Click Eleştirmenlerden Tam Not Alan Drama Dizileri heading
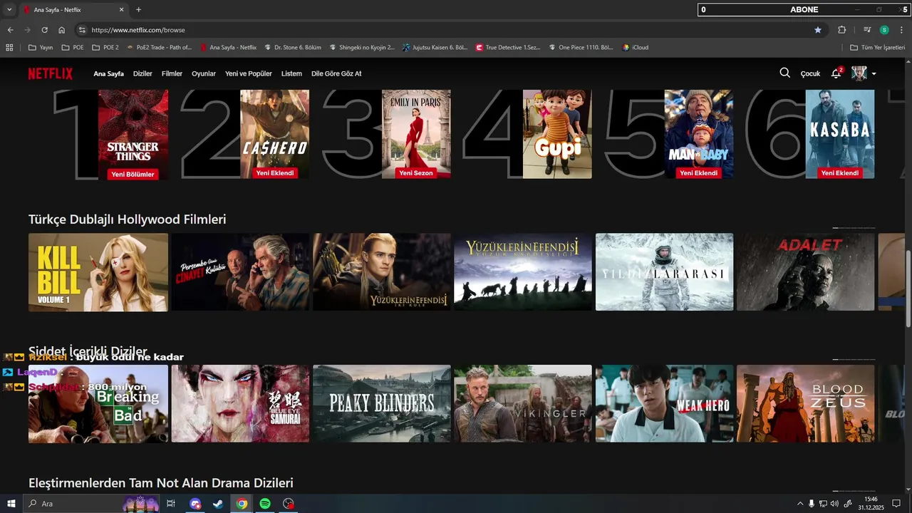The image size is (912, 513). tap(161, 483)
